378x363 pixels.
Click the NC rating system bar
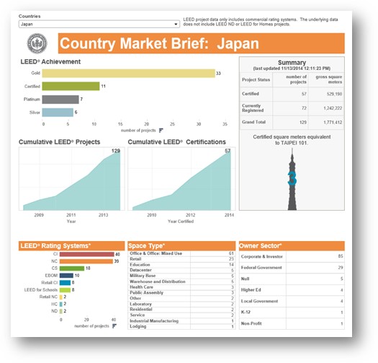(86, 261)
